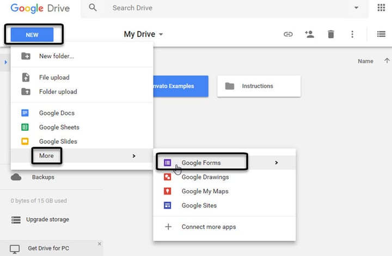This screenshot has width=392, height=256.
Task: Click the purple Google Forms icon
Action: [x=168, y=162]
